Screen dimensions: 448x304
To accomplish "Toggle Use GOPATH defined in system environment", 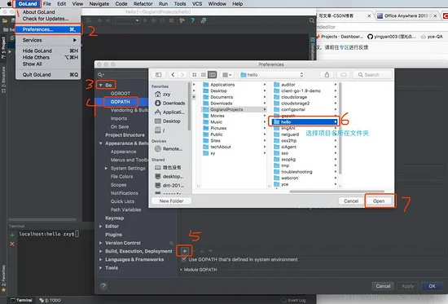I will (184, 259).
